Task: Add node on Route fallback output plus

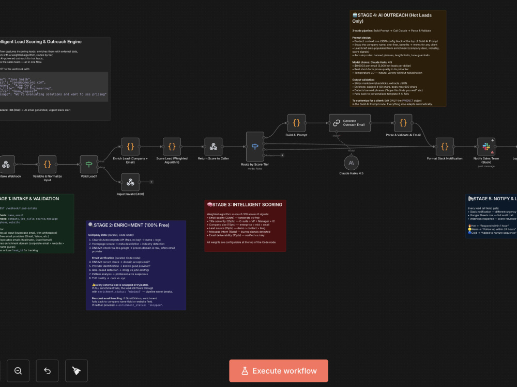Action: coord(282,155)
